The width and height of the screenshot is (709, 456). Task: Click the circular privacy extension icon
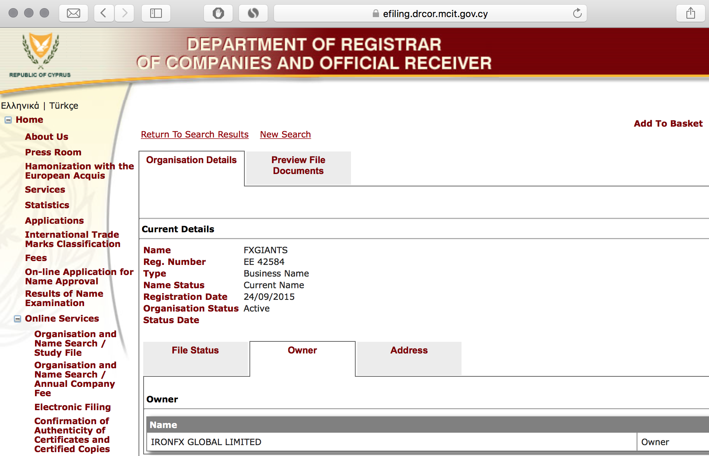(x=253, y=14)
